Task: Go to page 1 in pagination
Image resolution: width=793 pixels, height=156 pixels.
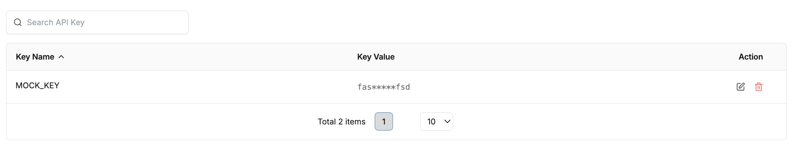Action: tap(384, 122)
